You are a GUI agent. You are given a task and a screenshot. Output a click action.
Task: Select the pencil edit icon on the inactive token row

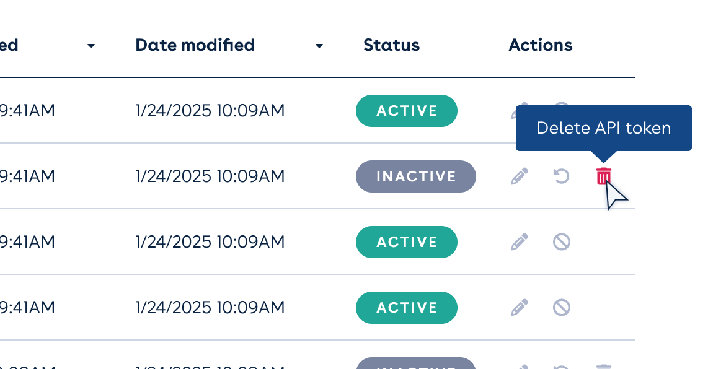pyautogui.click(x=520, y=176)
